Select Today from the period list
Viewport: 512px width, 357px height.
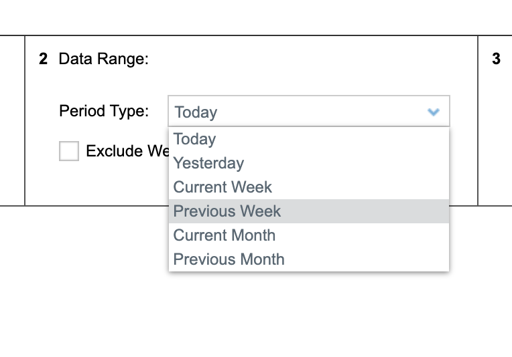195,139
